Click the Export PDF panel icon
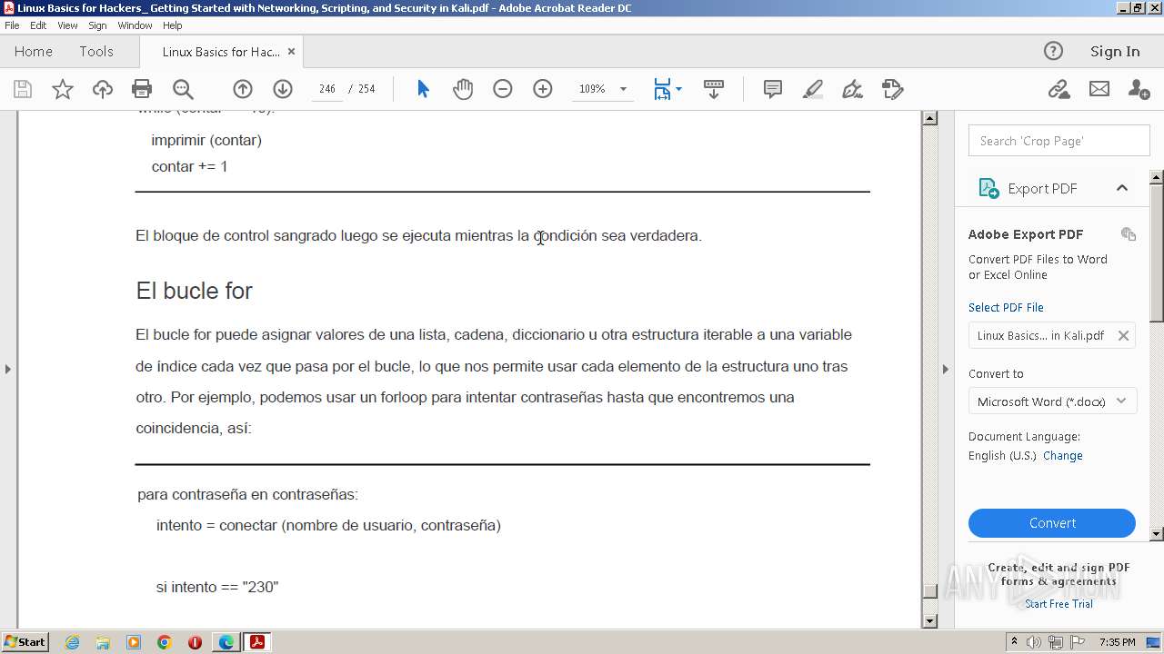 click(988, 188)
